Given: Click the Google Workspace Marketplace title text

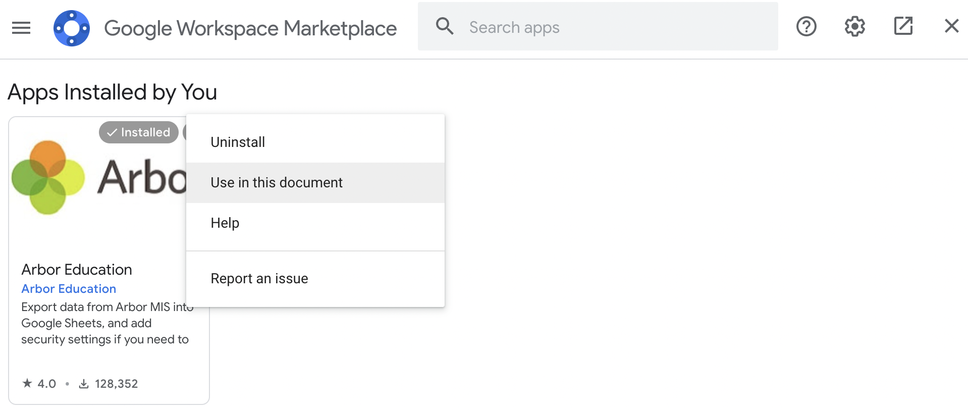Looking at the screenshot, I should click(x=250, y=28).
